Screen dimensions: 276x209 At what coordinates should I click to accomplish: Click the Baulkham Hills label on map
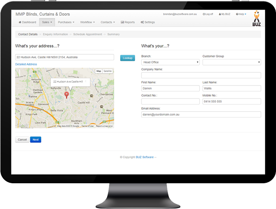coord(76,122)
